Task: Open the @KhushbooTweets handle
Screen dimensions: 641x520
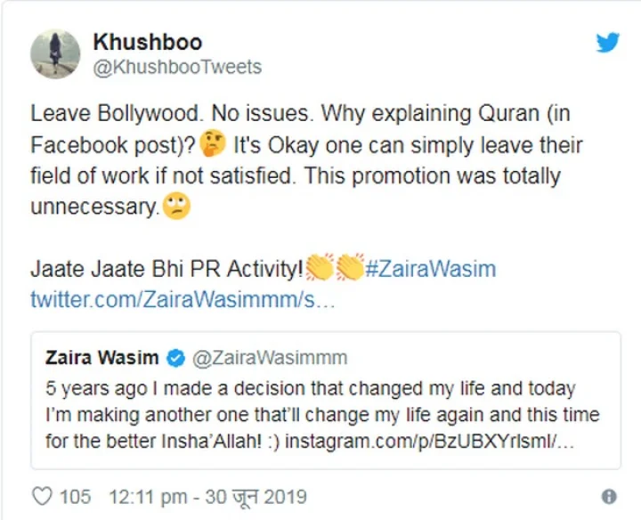Action: [177, 68]
